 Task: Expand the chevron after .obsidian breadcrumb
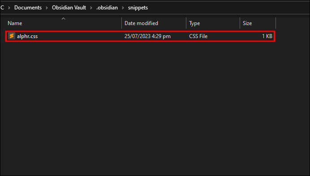click(123, 8)
